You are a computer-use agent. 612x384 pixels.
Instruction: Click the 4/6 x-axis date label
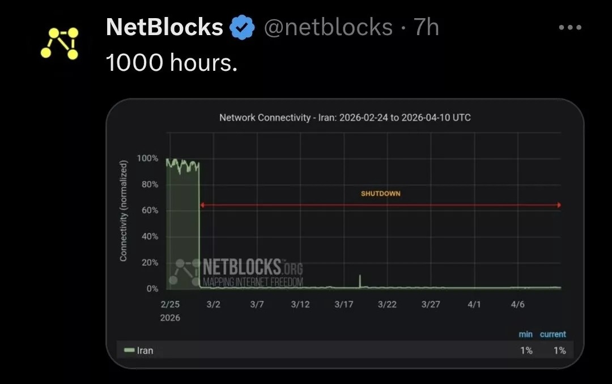pyautogui.click(x=517, y=305)
